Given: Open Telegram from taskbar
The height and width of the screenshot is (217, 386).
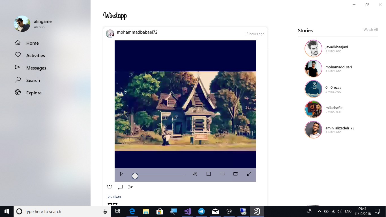Looking at the screenshot, I should click(201, 211).
